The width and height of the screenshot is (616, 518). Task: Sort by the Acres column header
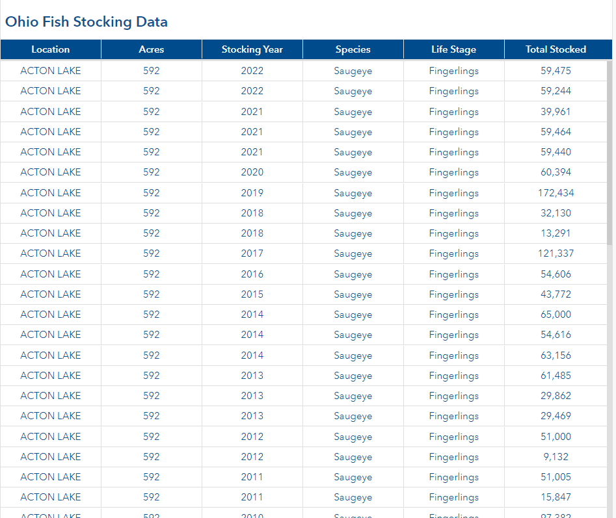(x=152, y=49)
